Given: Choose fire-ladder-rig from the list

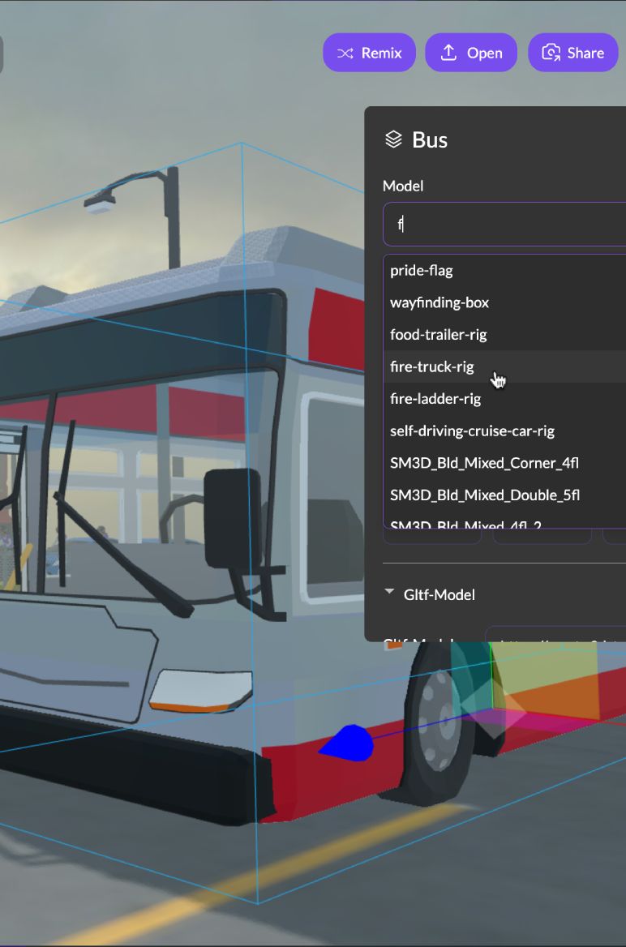Looking at the screenshot, I should [435, 399].
